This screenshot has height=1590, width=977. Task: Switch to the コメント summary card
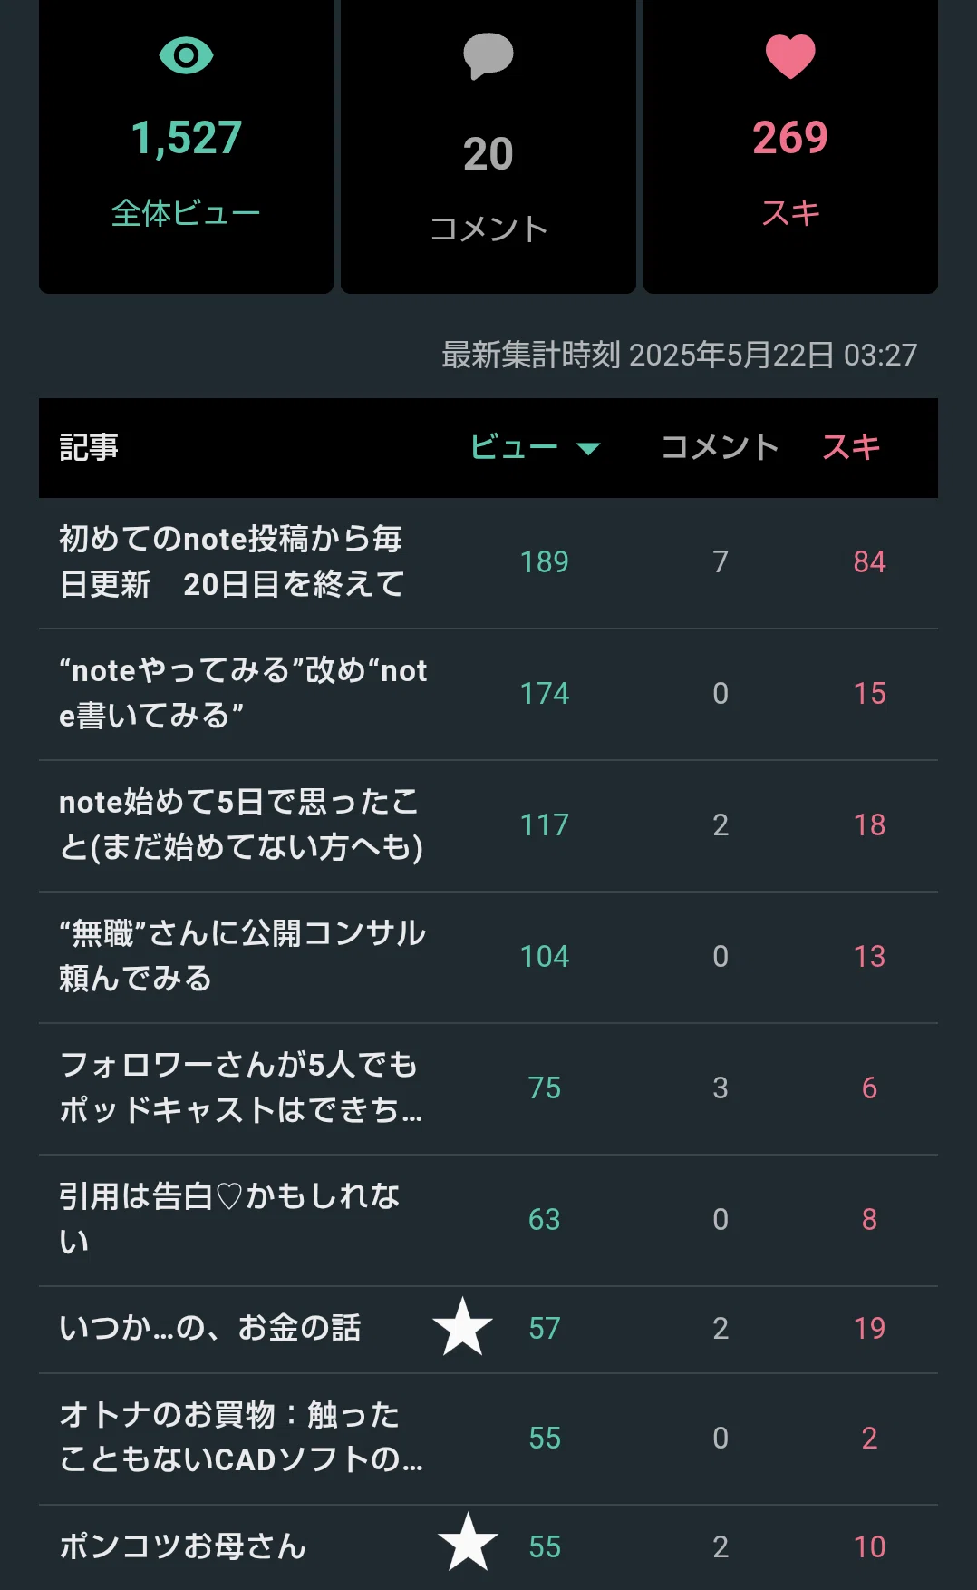coord(488,147)
